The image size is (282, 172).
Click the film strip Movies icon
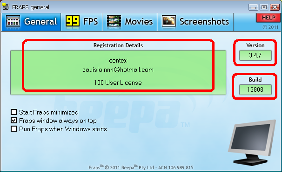point(114,21)
